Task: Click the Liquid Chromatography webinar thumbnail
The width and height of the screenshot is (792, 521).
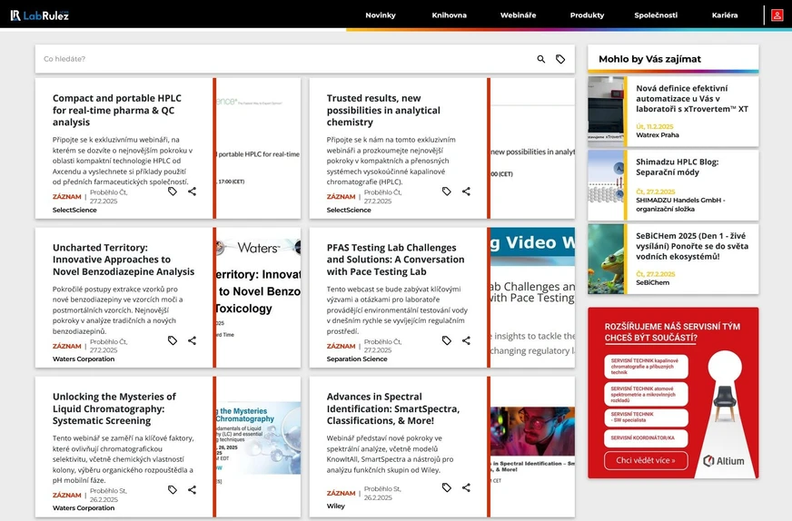Action: 258,447
